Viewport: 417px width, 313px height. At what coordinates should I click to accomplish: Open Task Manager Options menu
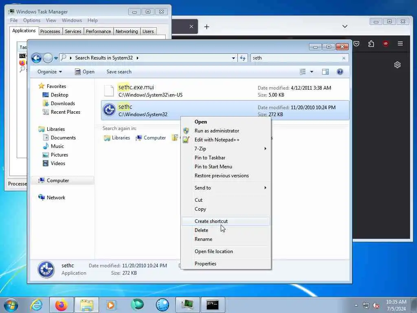pos(32,20)
